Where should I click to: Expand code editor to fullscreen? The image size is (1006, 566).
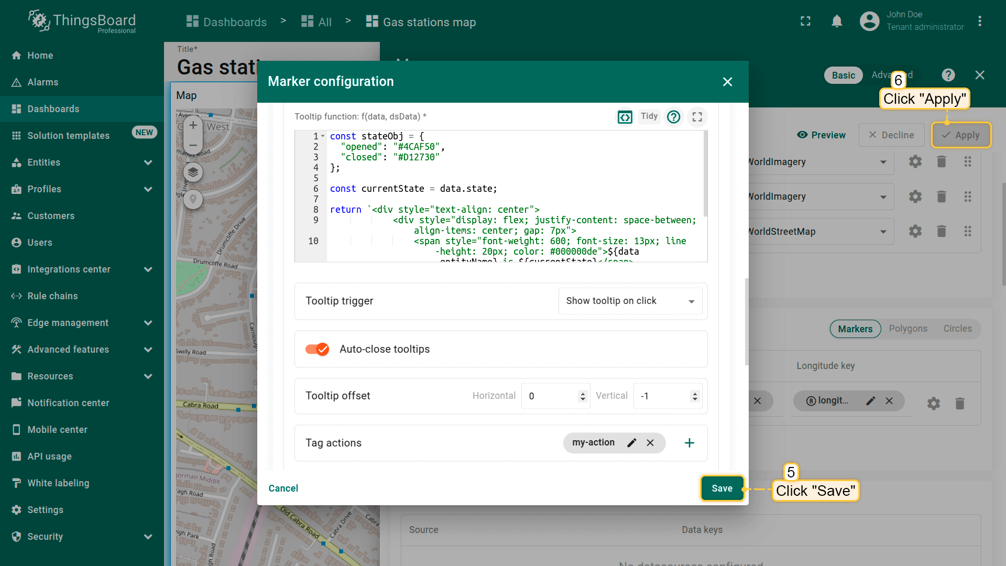click(x=697, y=117)
